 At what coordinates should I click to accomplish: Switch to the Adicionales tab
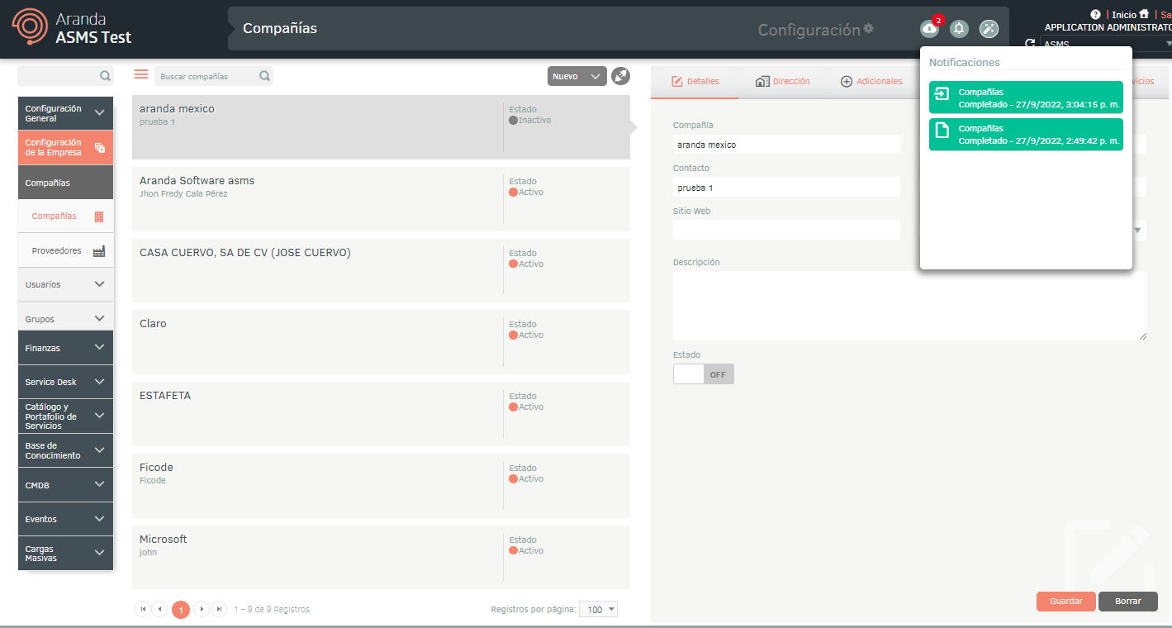coord(871,82)
